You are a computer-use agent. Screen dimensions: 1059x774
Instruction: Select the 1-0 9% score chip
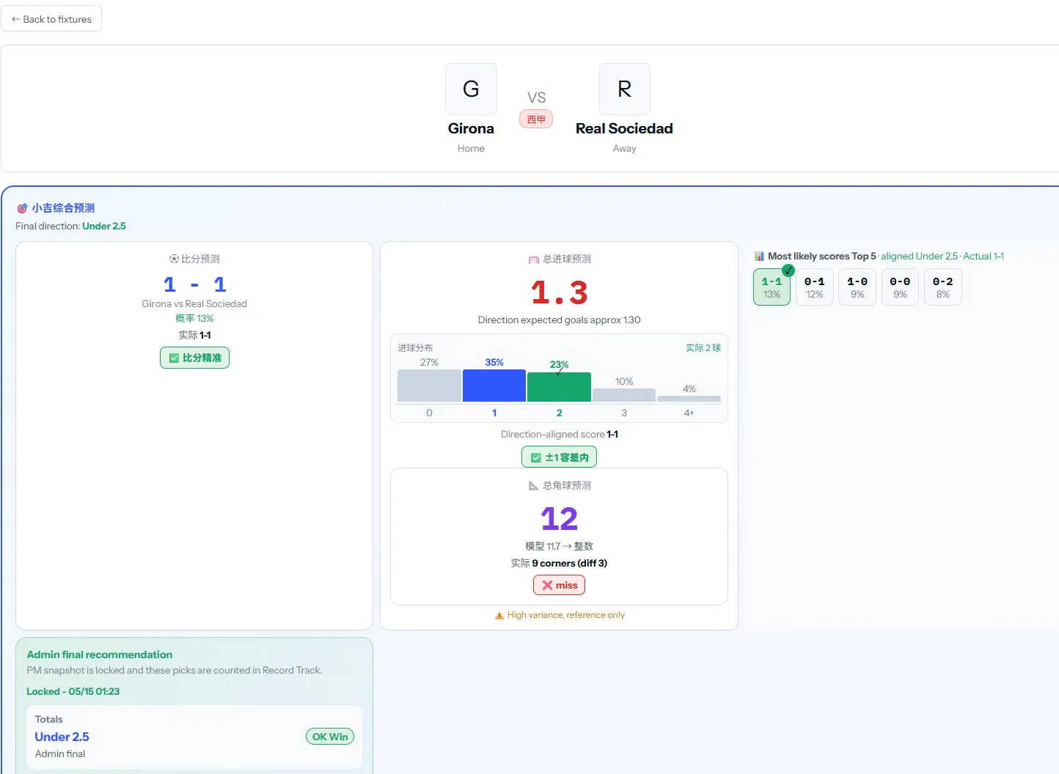[x=857, y=287]
